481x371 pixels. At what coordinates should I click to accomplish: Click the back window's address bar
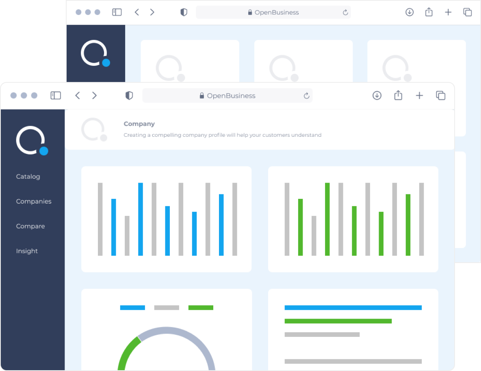tap(273, 12)
